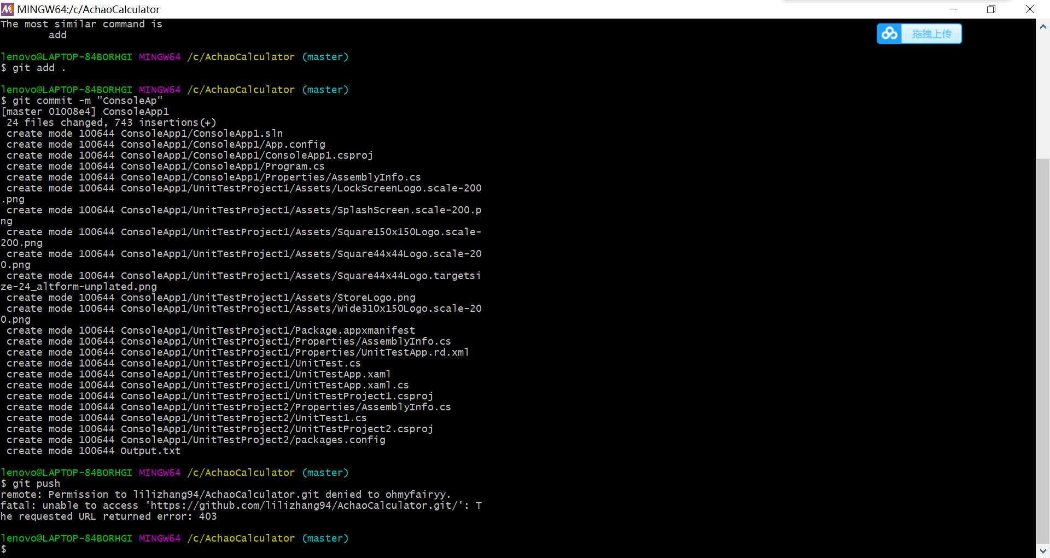
Task: Close the MINGW64 terminal window
Action: [1030, 9]
